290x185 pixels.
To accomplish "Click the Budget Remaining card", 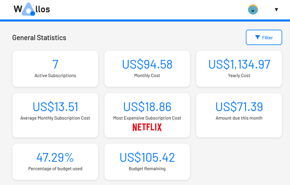I will tap(147, 162).
